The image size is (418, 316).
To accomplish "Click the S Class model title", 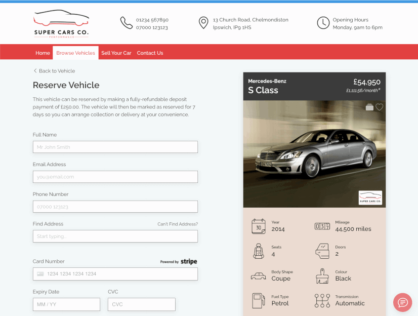I will 263,90.
